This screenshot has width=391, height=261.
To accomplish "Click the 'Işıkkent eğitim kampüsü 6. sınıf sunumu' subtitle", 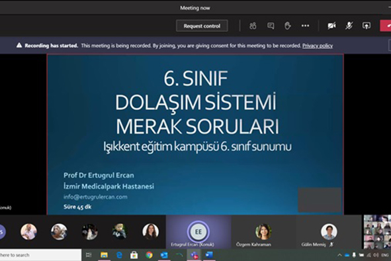I will (x=197, y=146).
